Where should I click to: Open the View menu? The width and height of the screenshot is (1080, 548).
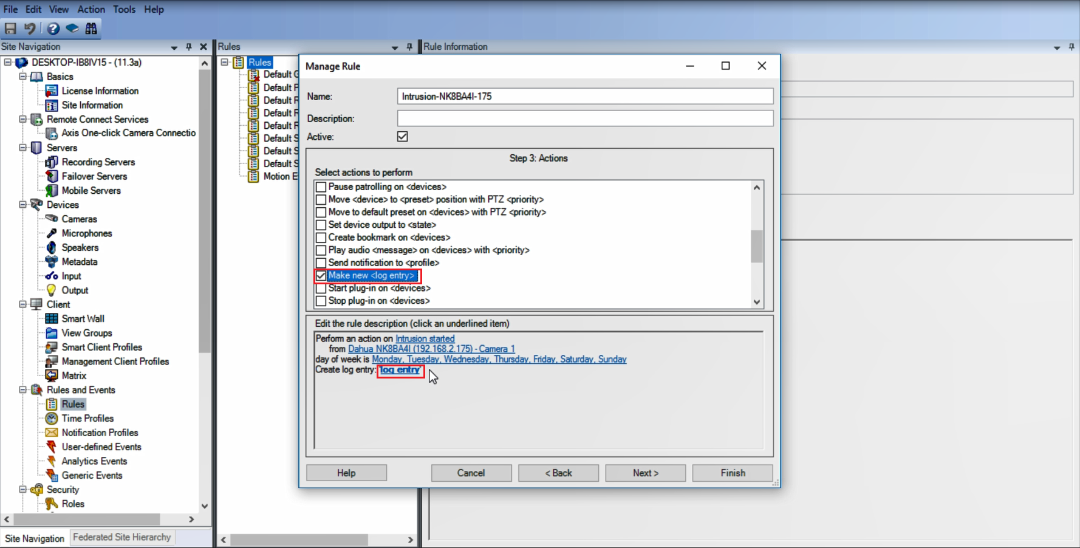[x=59, y=9]
